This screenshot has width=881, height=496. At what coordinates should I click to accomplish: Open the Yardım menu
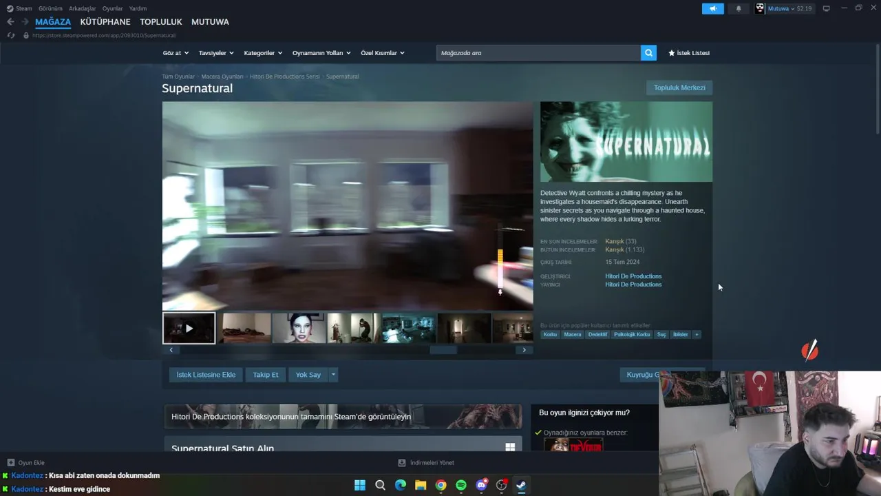click(138, 8)
